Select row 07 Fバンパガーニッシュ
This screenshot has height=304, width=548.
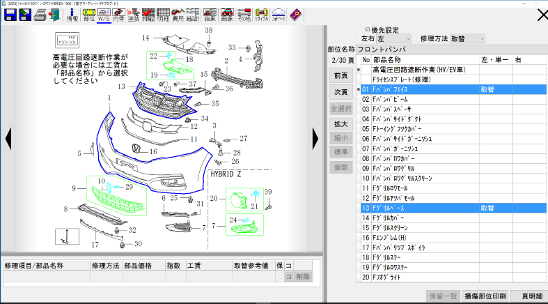pyautogui.click(x=454, y=149)
